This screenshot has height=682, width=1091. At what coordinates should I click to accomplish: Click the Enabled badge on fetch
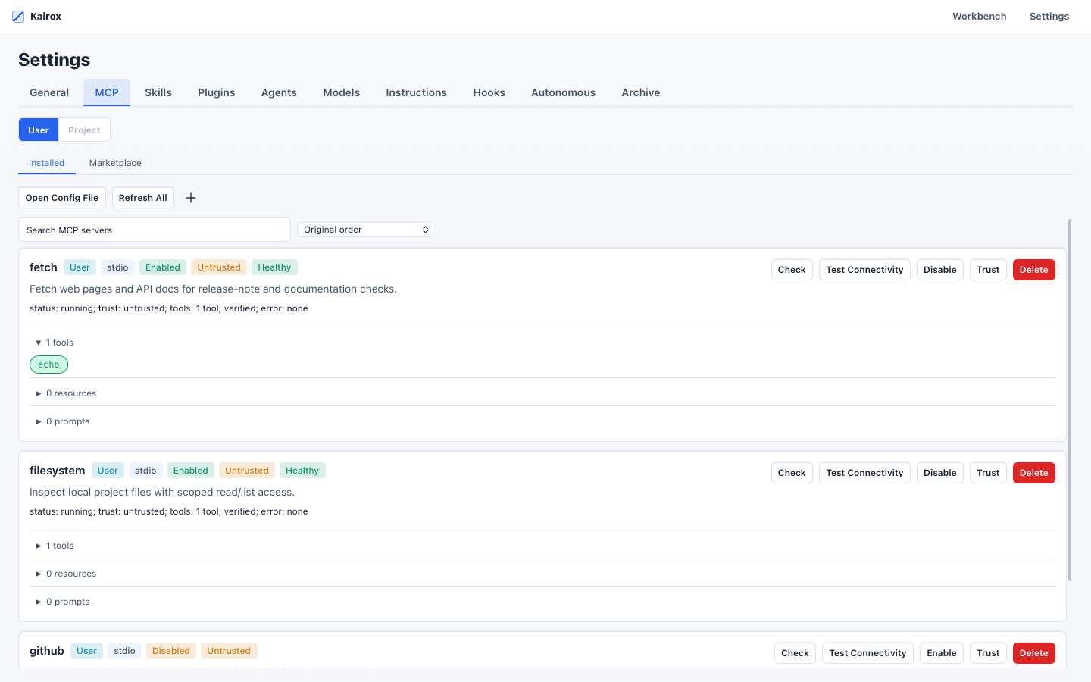pos(163,267)
